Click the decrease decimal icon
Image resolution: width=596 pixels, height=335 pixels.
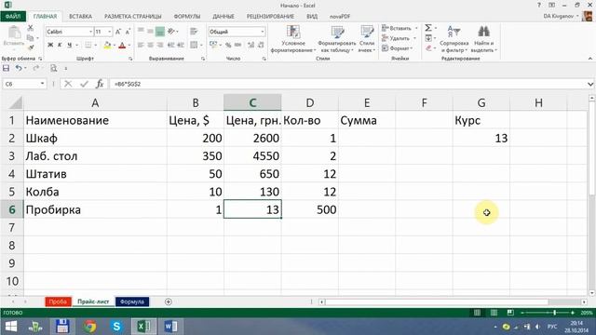(x=261, y=45)
